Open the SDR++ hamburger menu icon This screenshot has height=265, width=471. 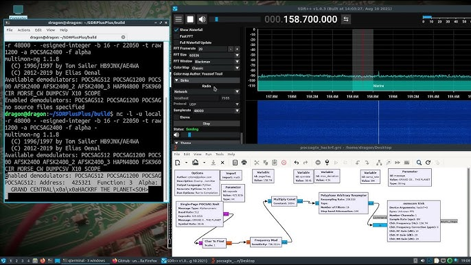(x=179, y=19)
